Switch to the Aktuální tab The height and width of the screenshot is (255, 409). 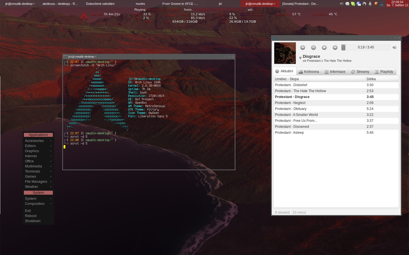[284, 71]
